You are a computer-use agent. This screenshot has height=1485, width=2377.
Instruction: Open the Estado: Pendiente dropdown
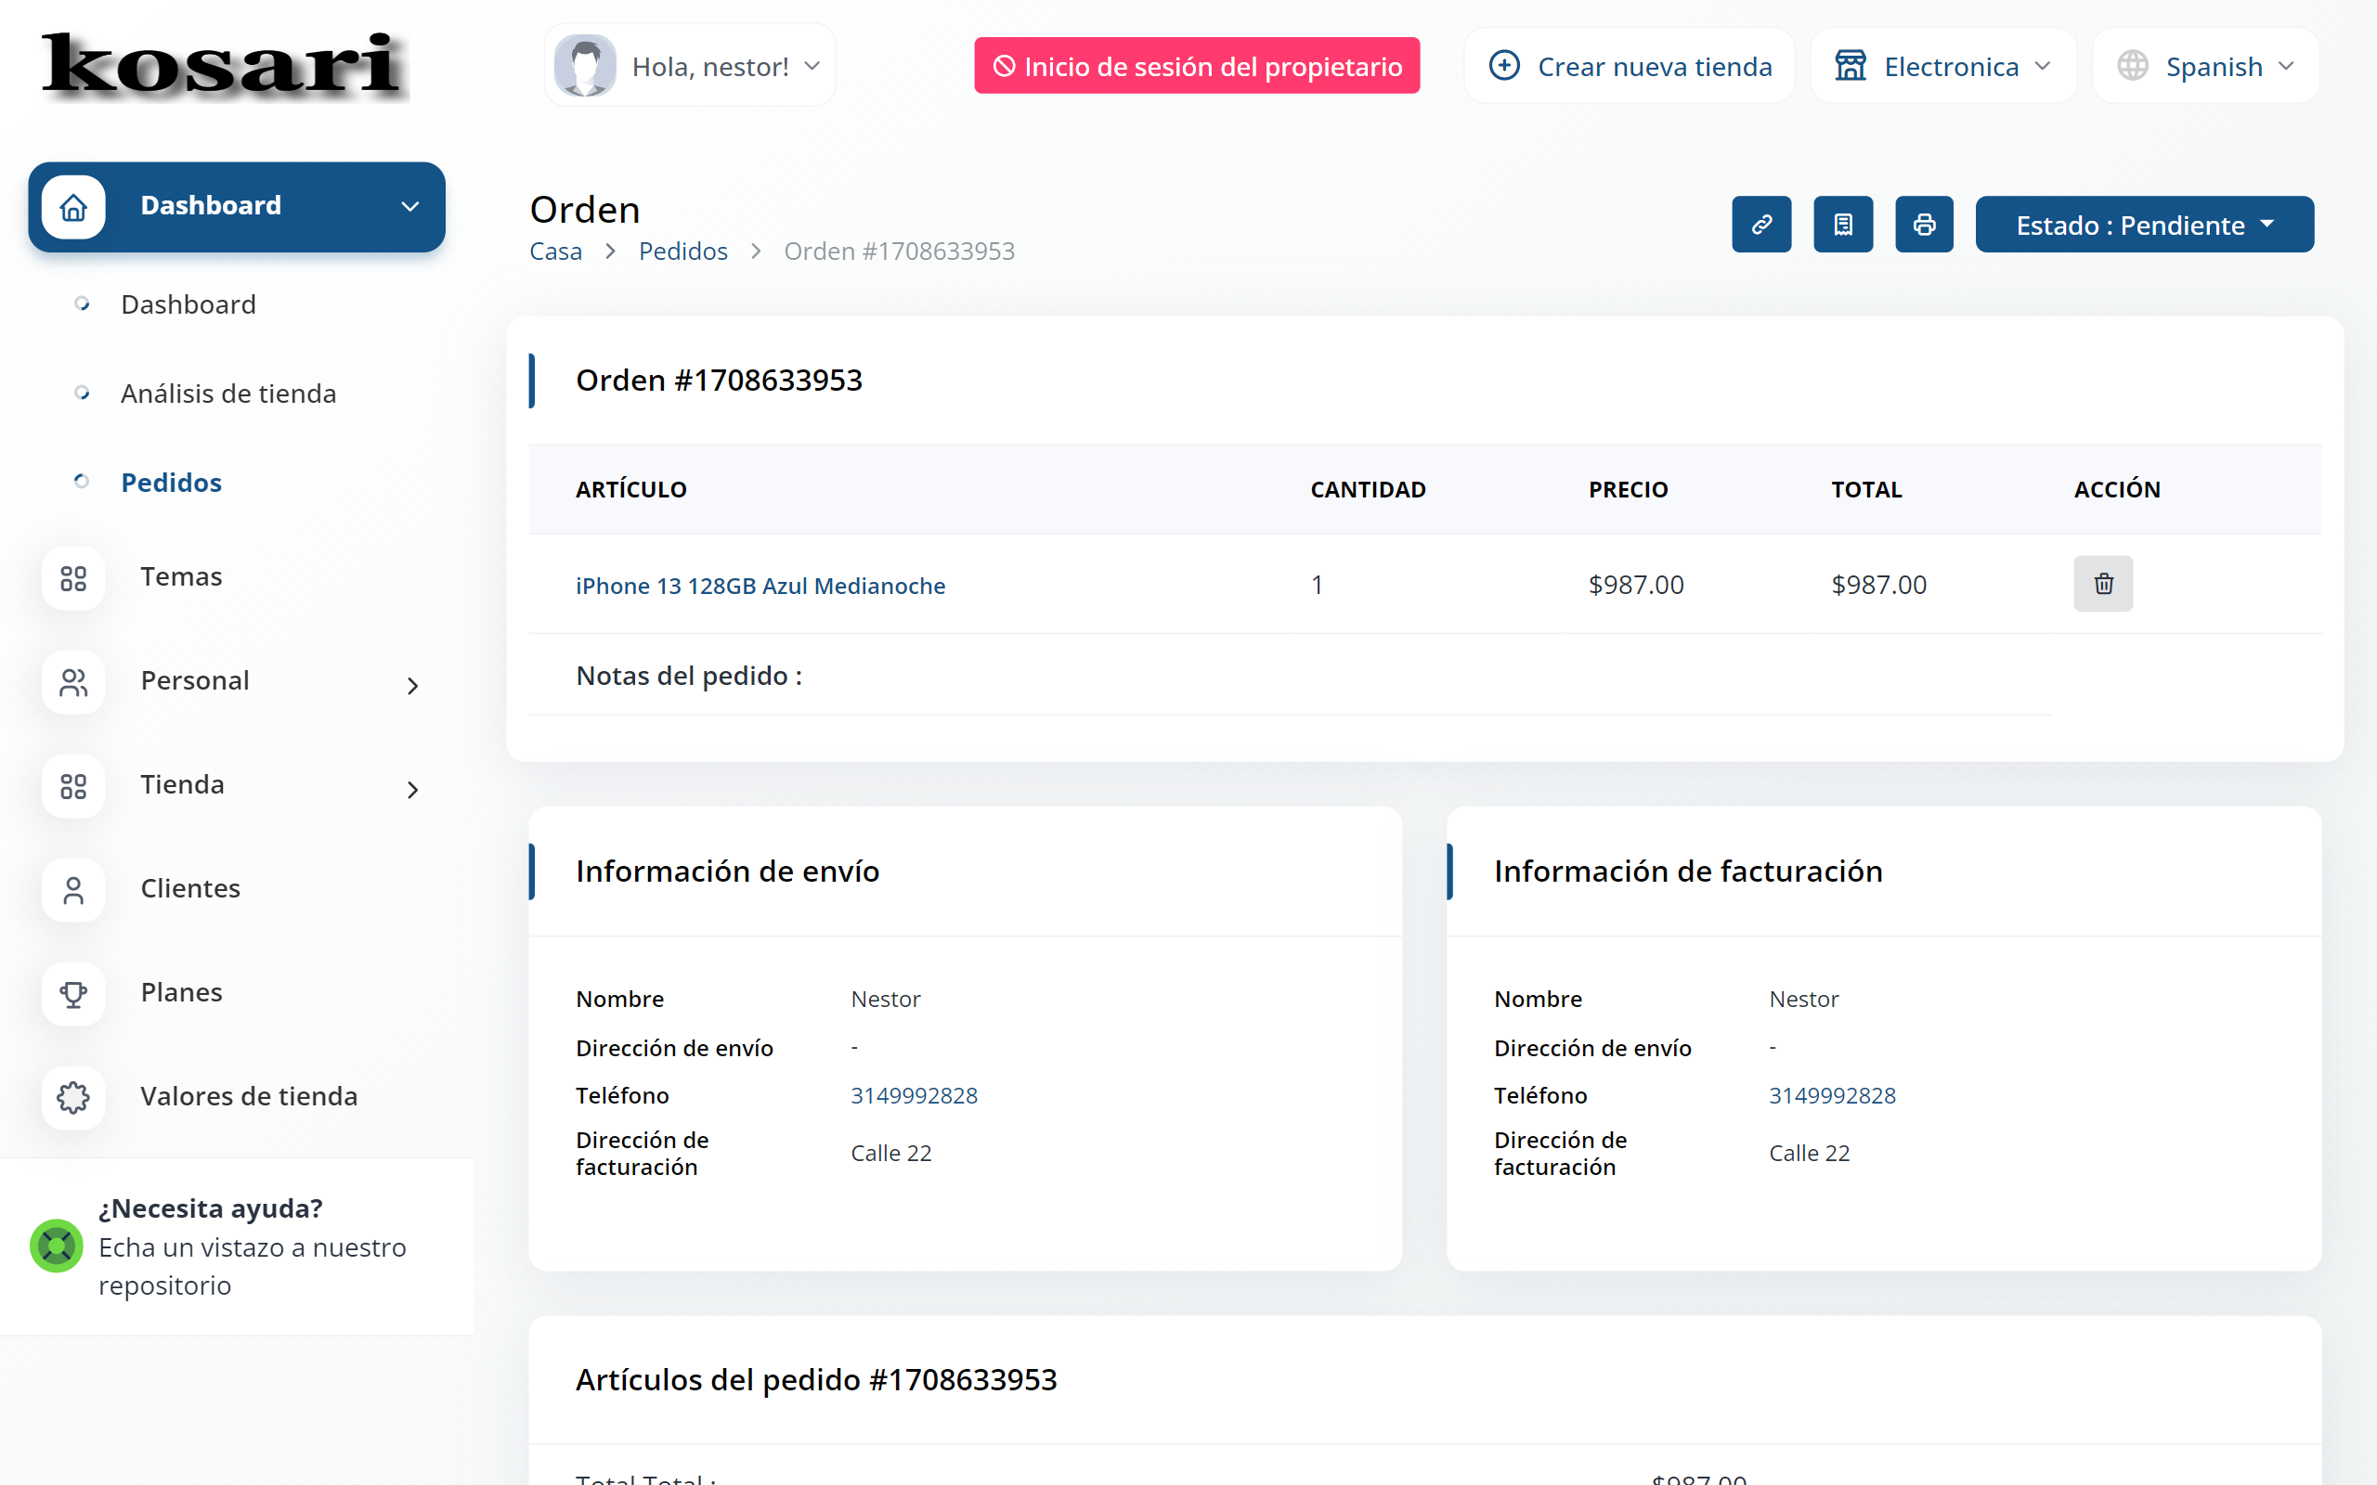tap(2144, 225)
